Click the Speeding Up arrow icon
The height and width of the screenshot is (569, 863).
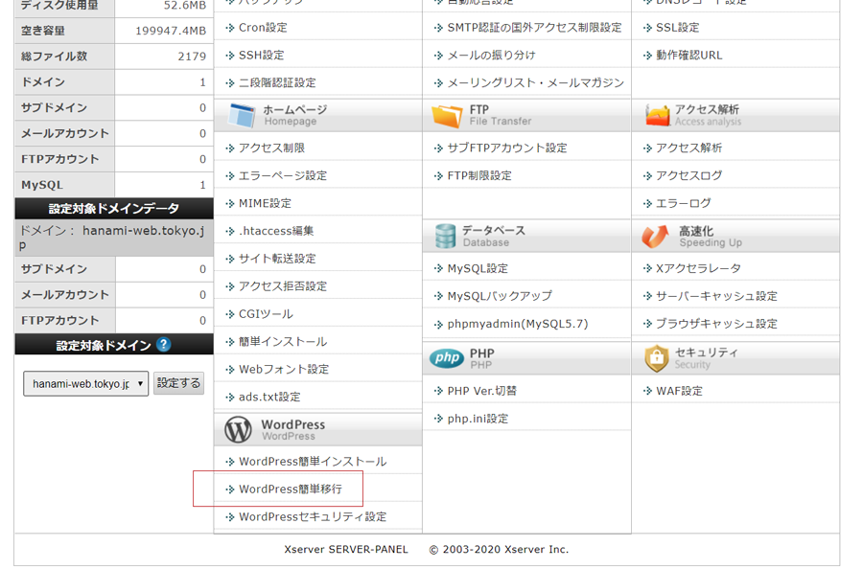tap(656, 237)
